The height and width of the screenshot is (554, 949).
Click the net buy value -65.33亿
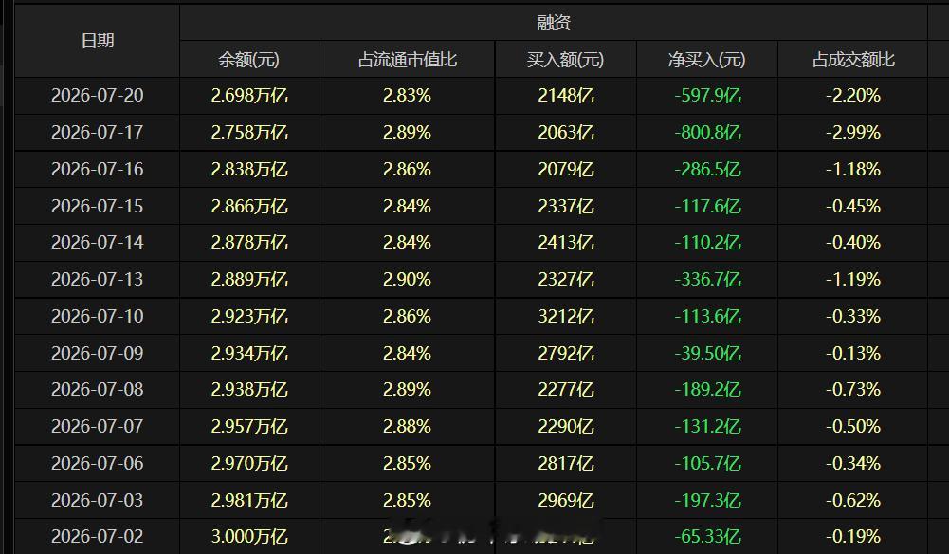707,536
